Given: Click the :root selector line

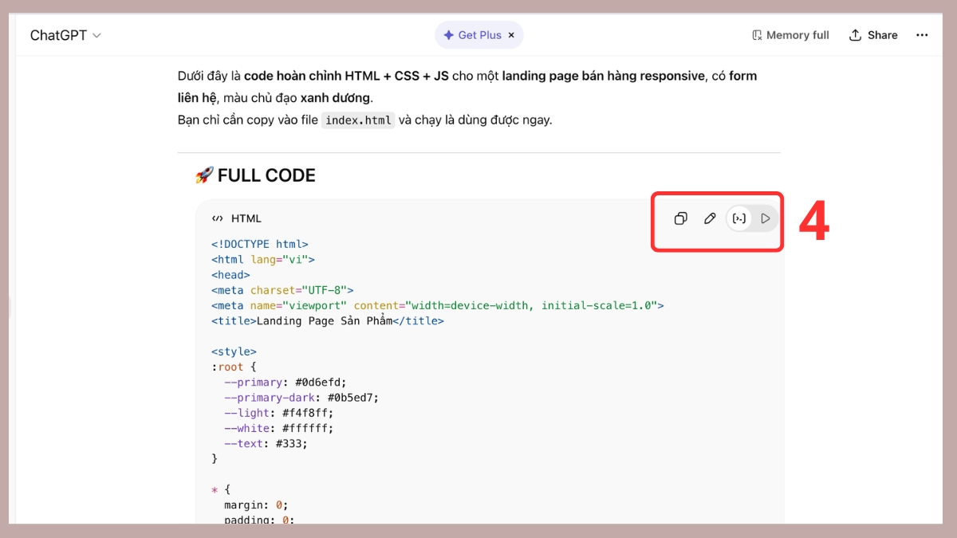Looking at the screenshot, I should point(234,367).
